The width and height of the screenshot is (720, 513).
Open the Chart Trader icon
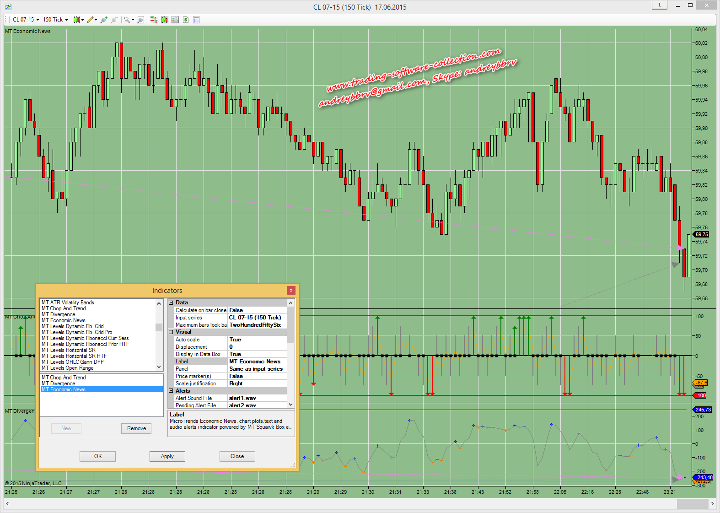[154, 20]
